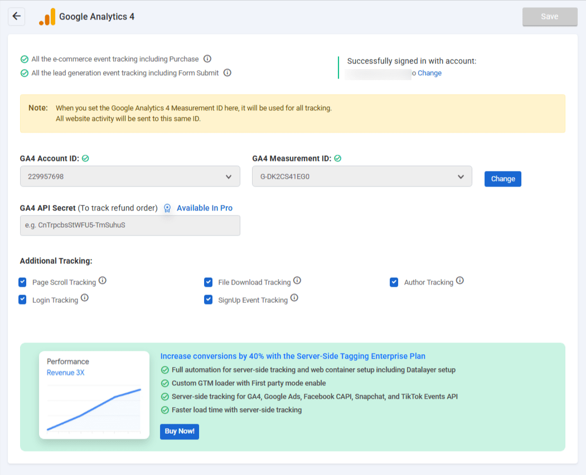This screenshot has width=586, height=475.
Task: Open the GA4 Measurement ID dropdown
Action: coord(362,177)
